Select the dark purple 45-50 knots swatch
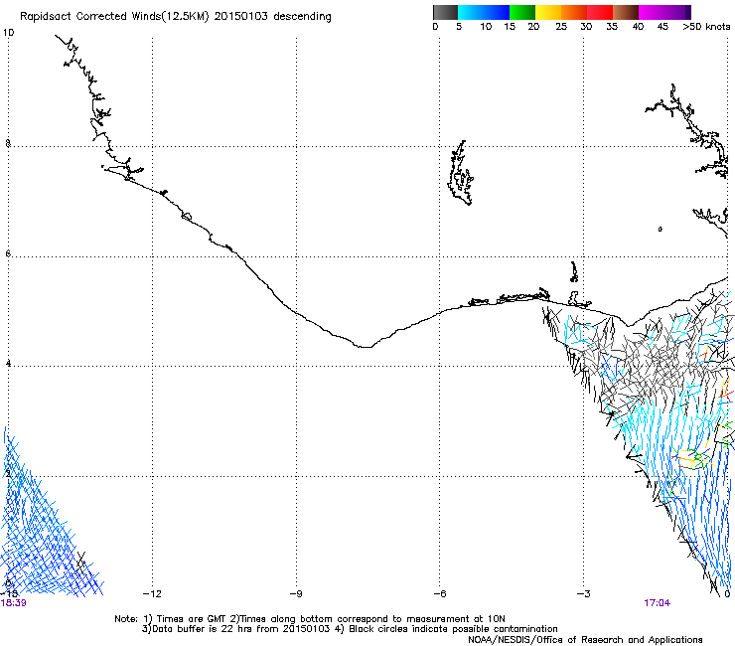The width and height of the screenshot is (735, 646). [x=677, y=12]
